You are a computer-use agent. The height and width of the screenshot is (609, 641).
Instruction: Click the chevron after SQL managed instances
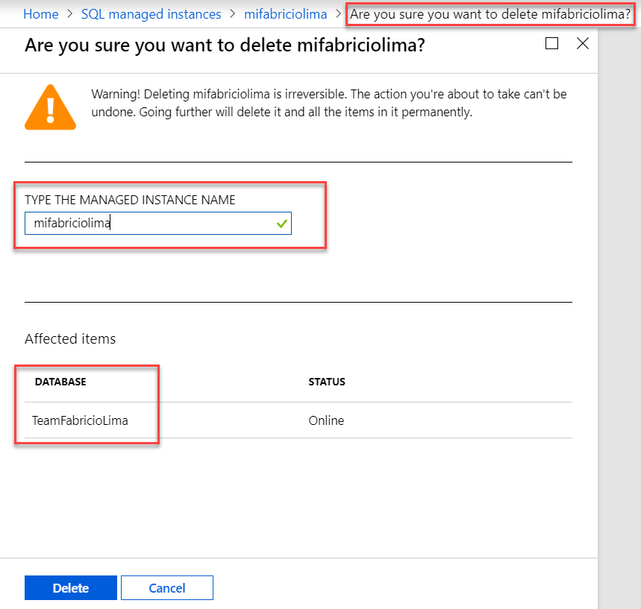233,15
